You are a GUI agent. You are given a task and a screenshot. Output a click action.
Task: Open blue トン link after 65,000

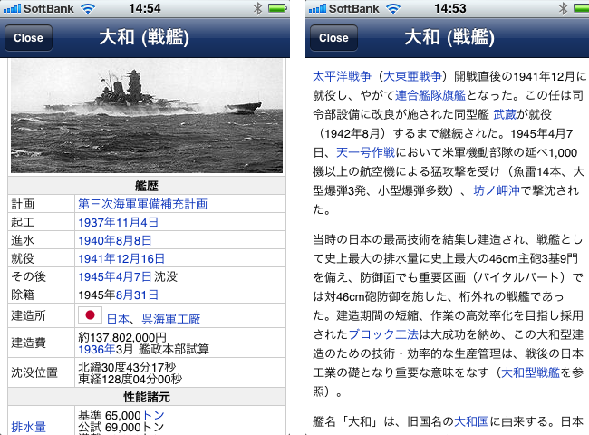pos(154,415)
